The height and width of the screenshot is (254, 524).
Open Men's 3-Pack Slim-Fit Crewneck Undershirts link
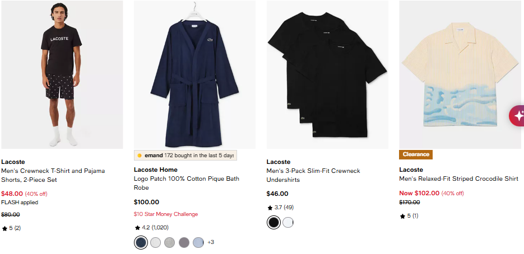pos(313,175)
